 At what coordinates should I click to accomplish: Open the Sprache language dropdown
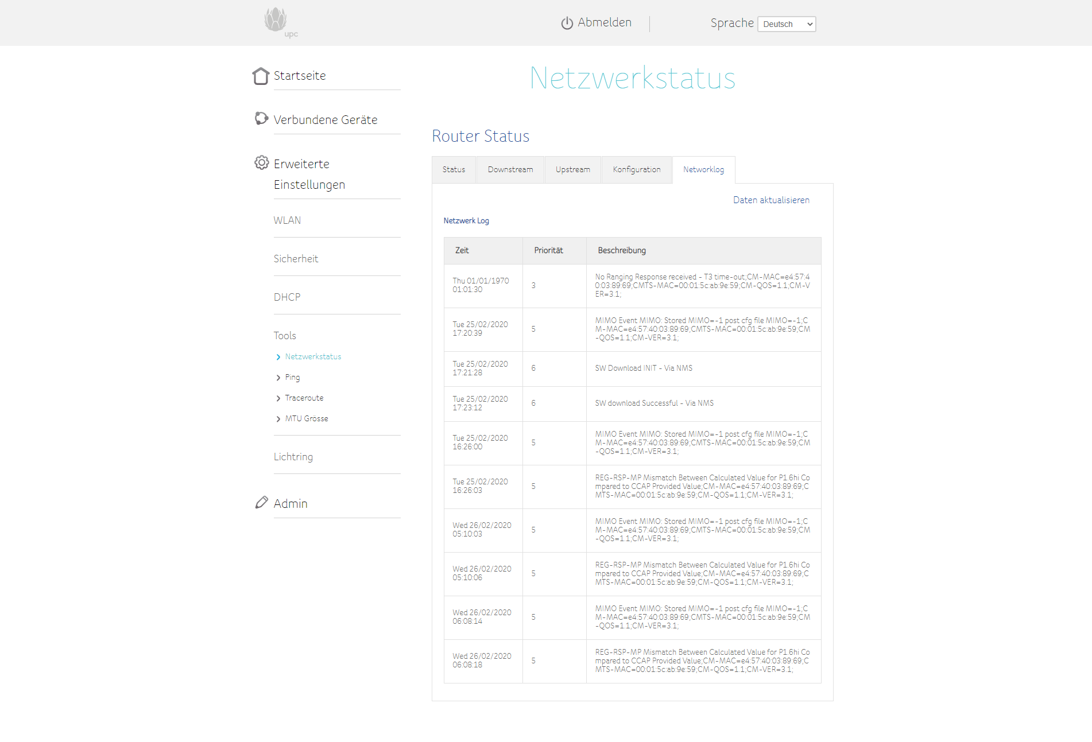[786, 24]
